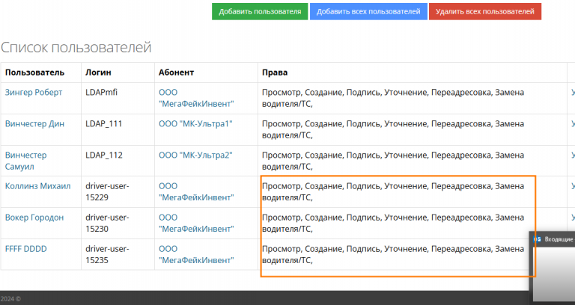The height and width of the screenshot is (305, 575).
Task: Open the user link "Зингер Роберт"
Action: pos(34,93)
